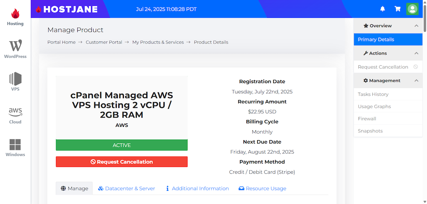427x204 pixels.
Task: Collapse the Overview section chevron
Action: click(416, 26)
